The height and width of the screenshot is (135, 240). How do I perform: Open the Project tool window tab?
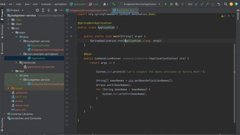(x=2, y=15)
